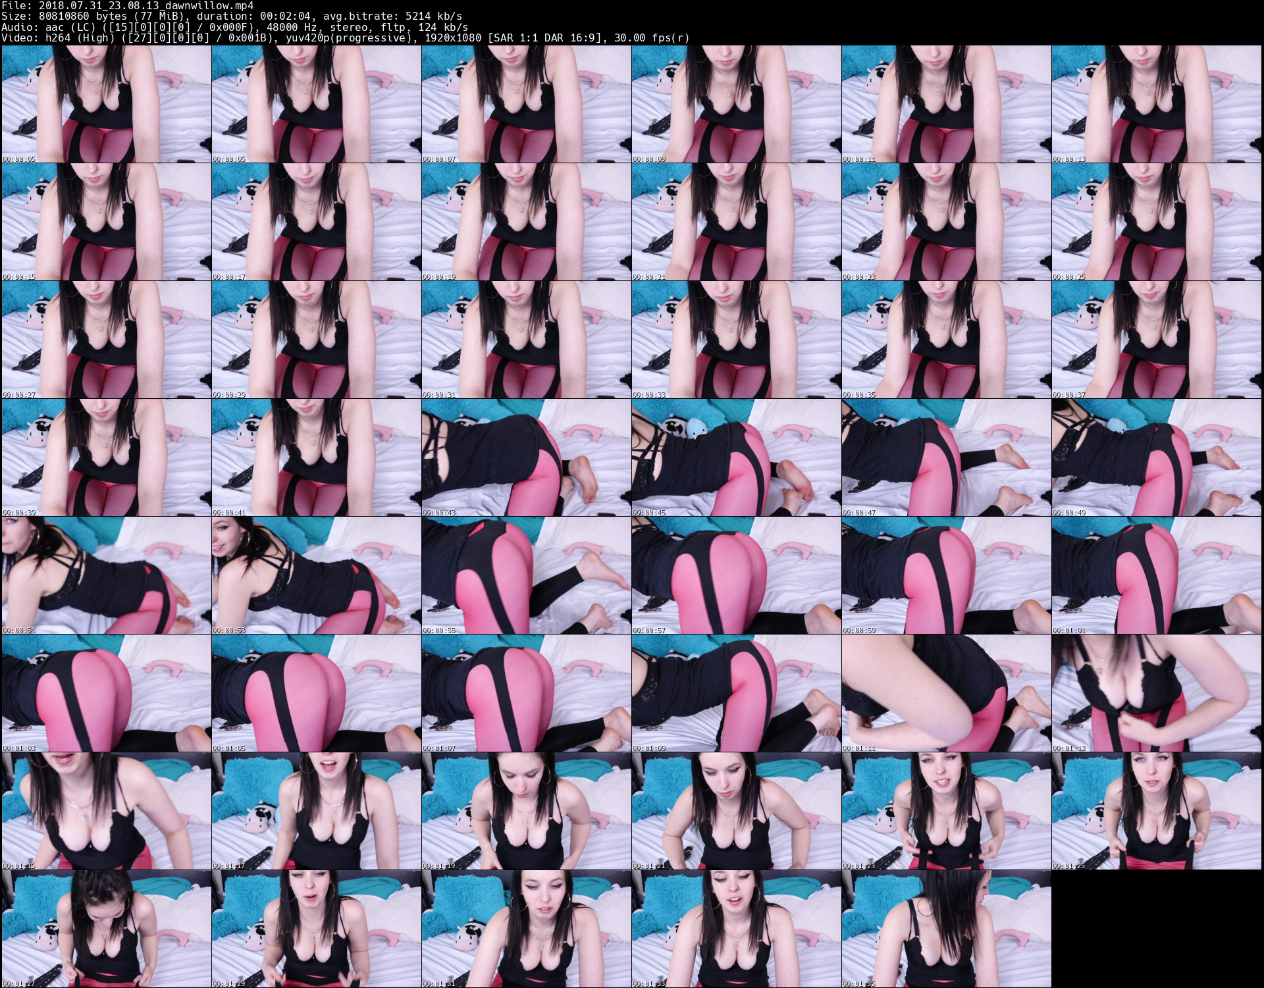Viewport: 1264px width, 988px height.
Task: Pick the thumbnail at 00:01:33
Action: pos(736,929)
